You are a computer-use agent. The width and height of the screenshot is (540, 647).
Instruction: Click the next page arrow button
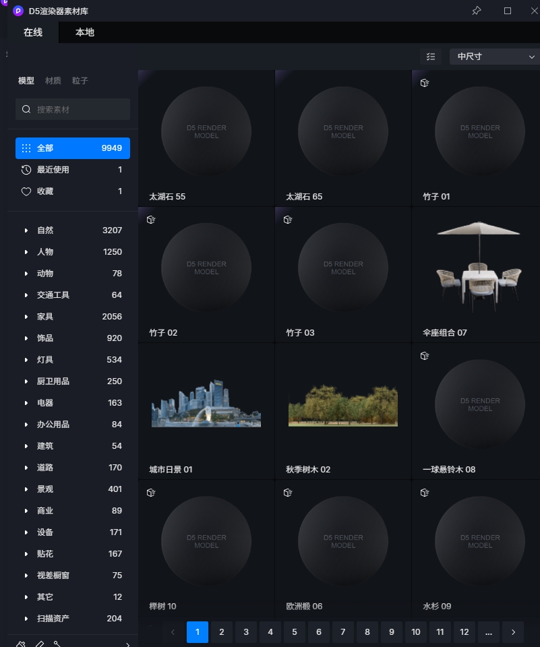tap(513, 632)
